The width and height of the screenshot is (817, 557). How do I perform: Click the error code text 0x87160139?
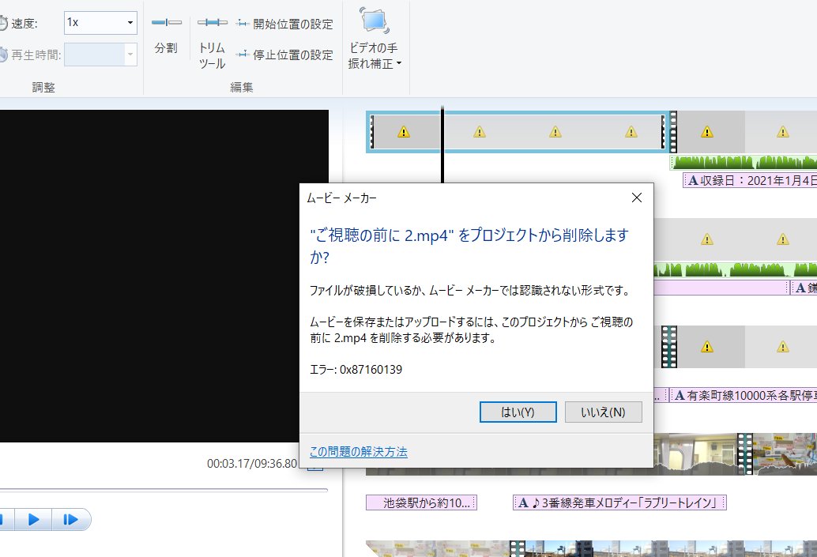coord(371,370)
